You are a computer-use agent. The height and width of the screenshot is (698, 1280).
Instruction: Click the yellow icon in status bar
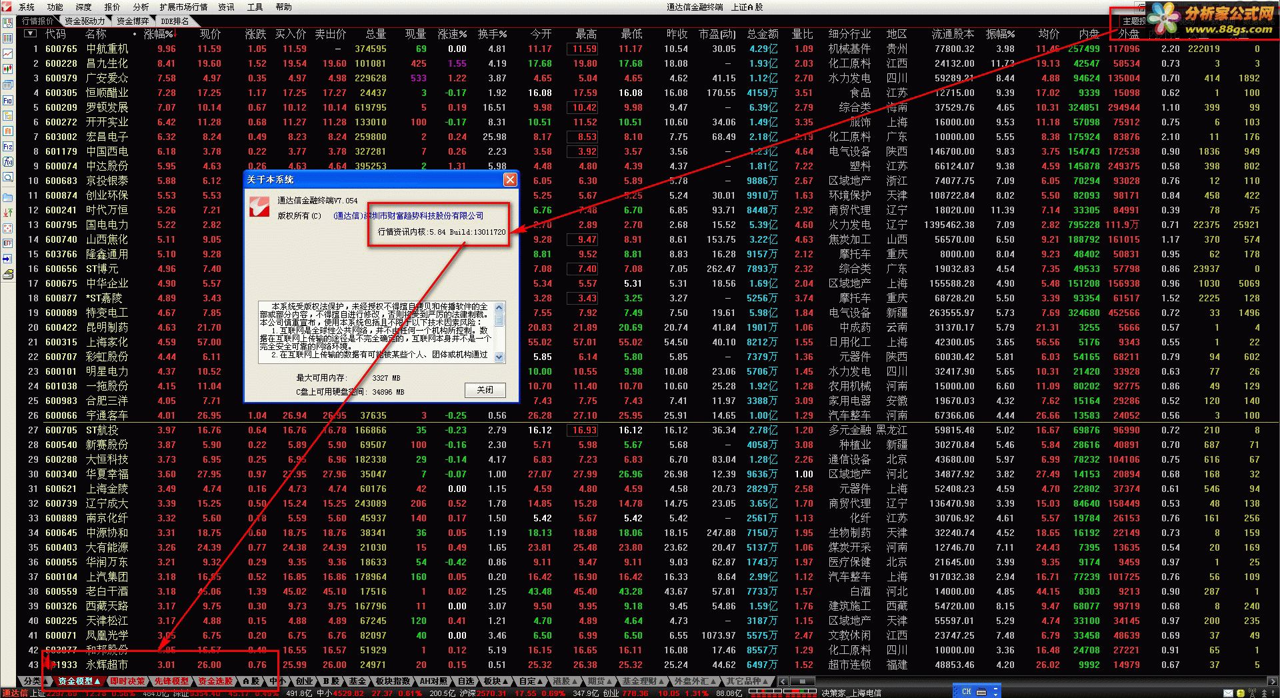[x=1241, y=693]
